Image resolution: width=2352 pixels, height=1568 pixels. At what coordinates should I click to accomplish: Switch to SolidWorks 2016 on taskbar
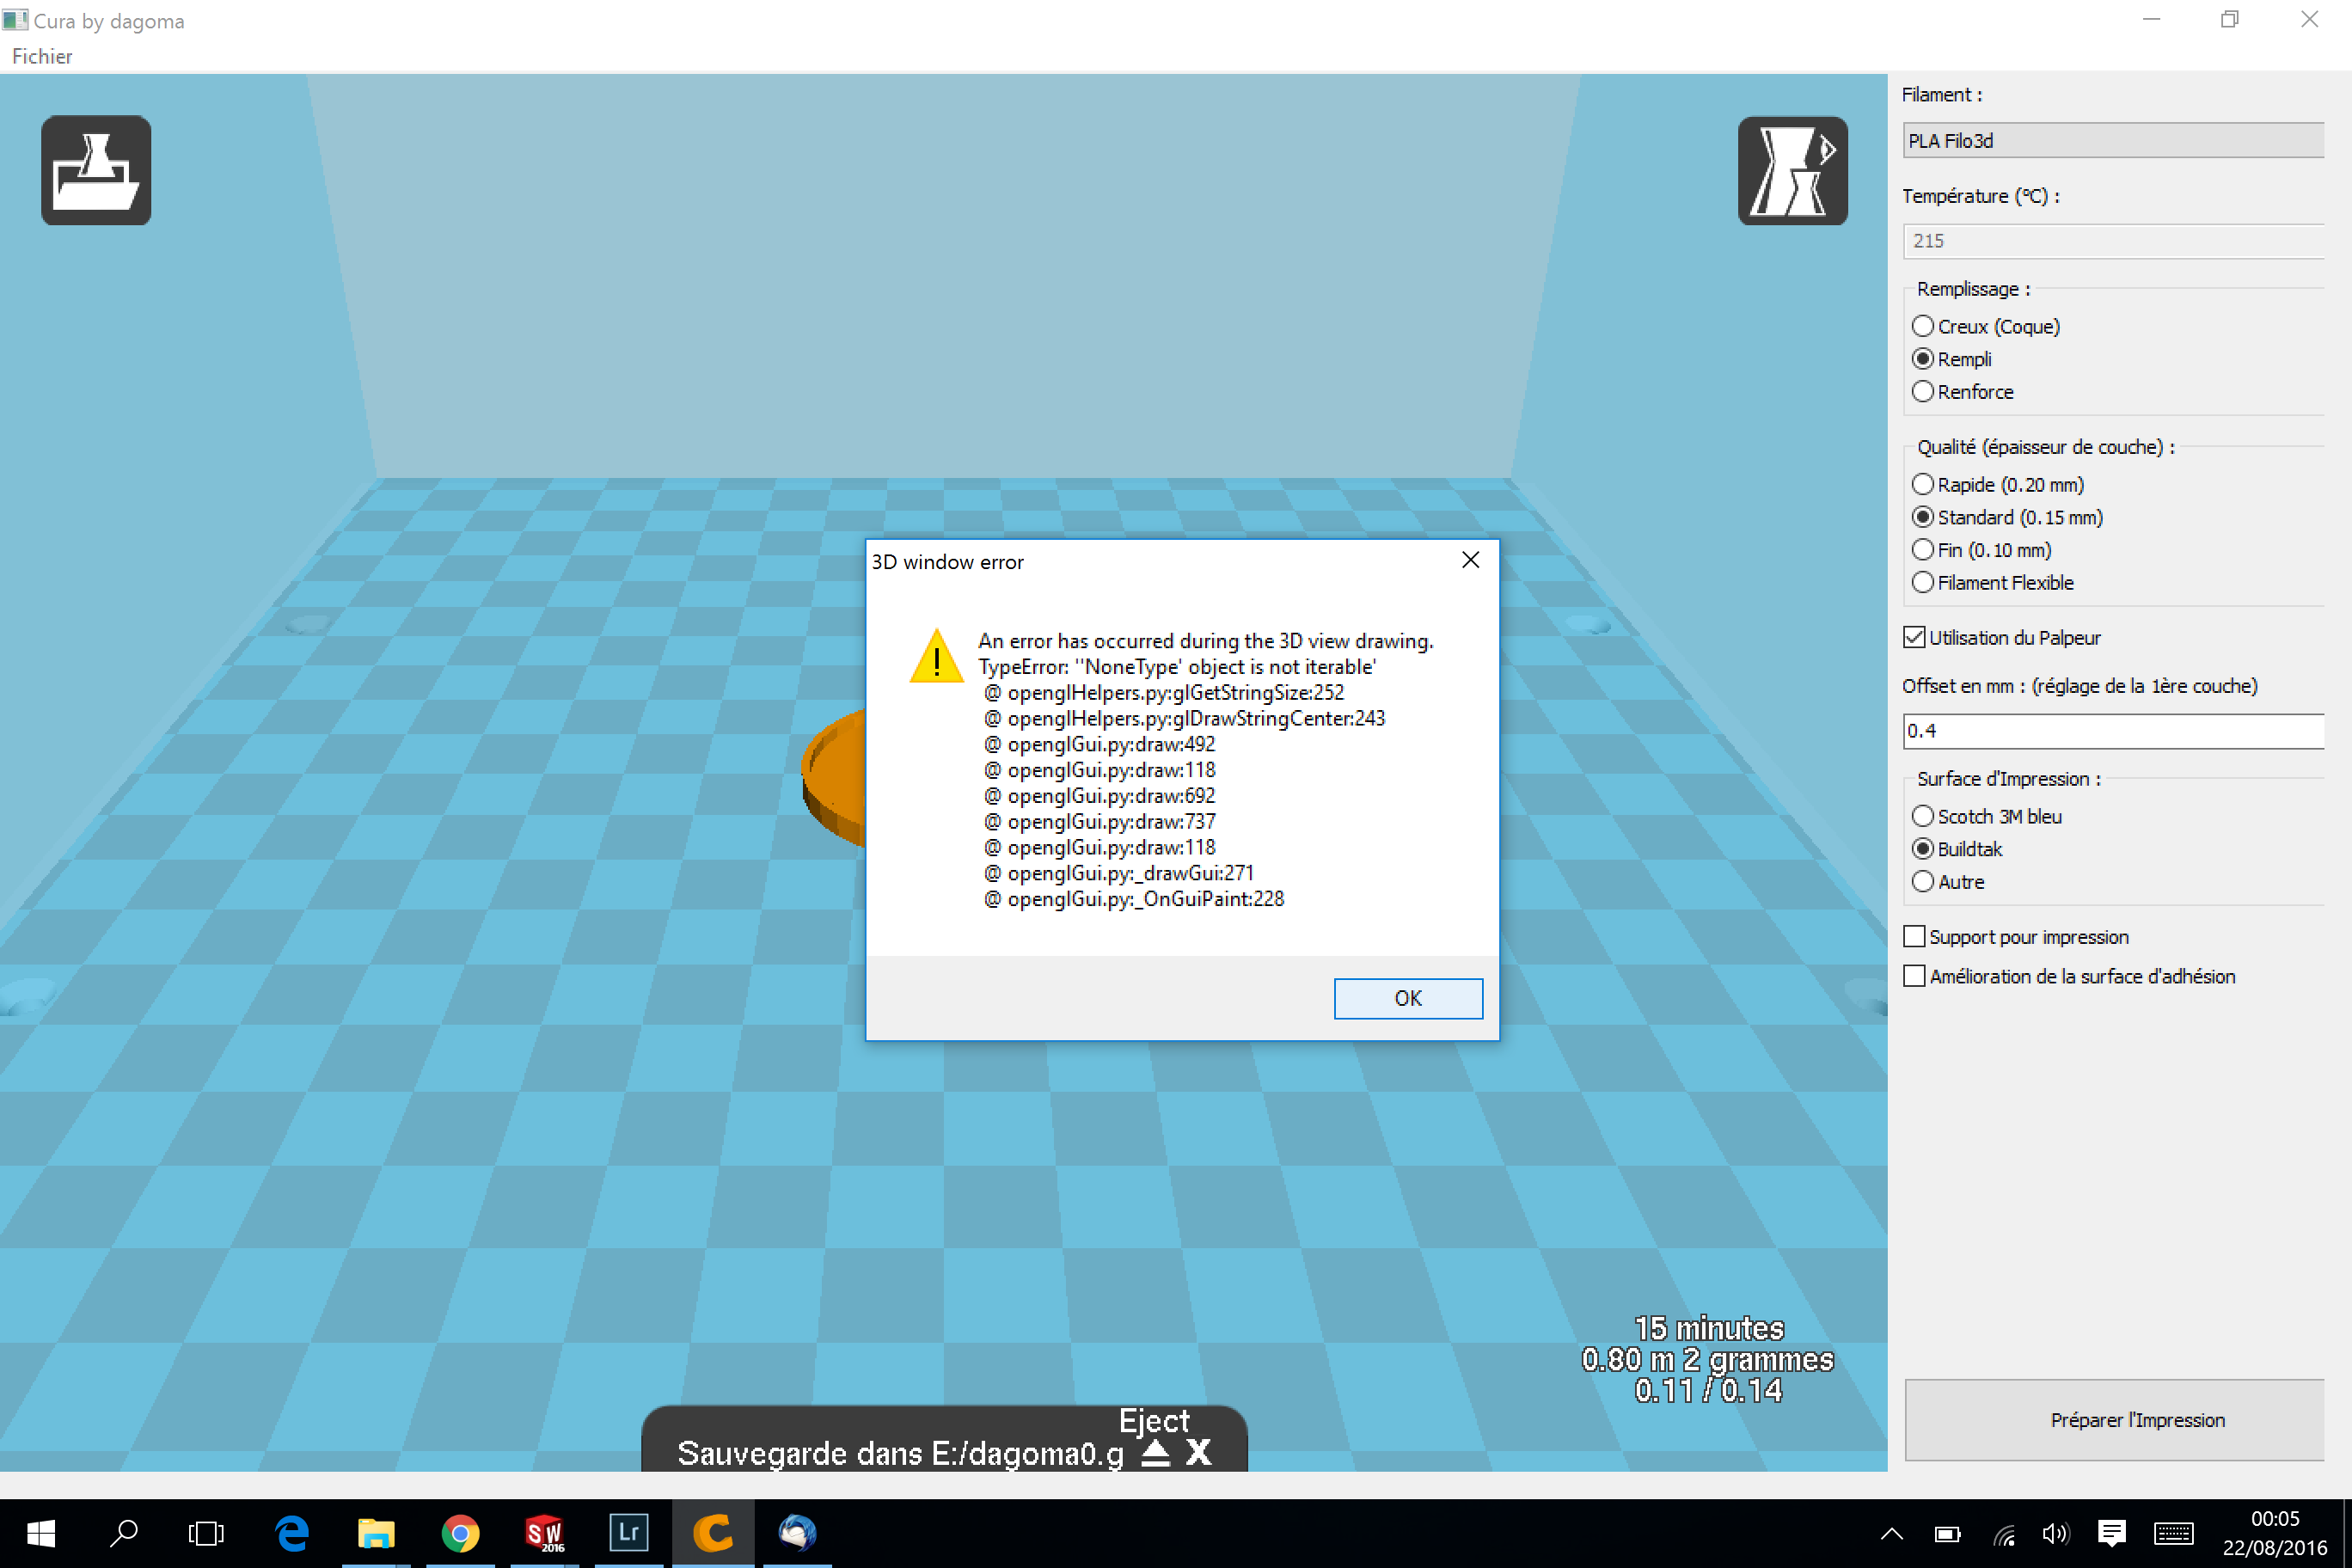[545, 1533]
